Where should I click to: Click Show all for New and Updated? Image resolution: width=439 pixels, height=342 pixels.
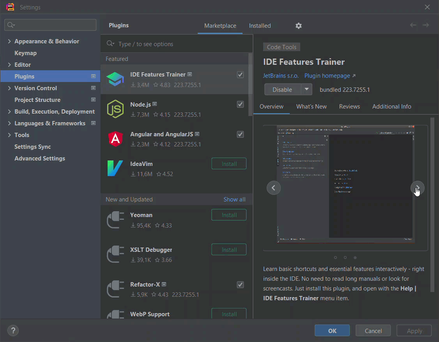click(234, 199)
